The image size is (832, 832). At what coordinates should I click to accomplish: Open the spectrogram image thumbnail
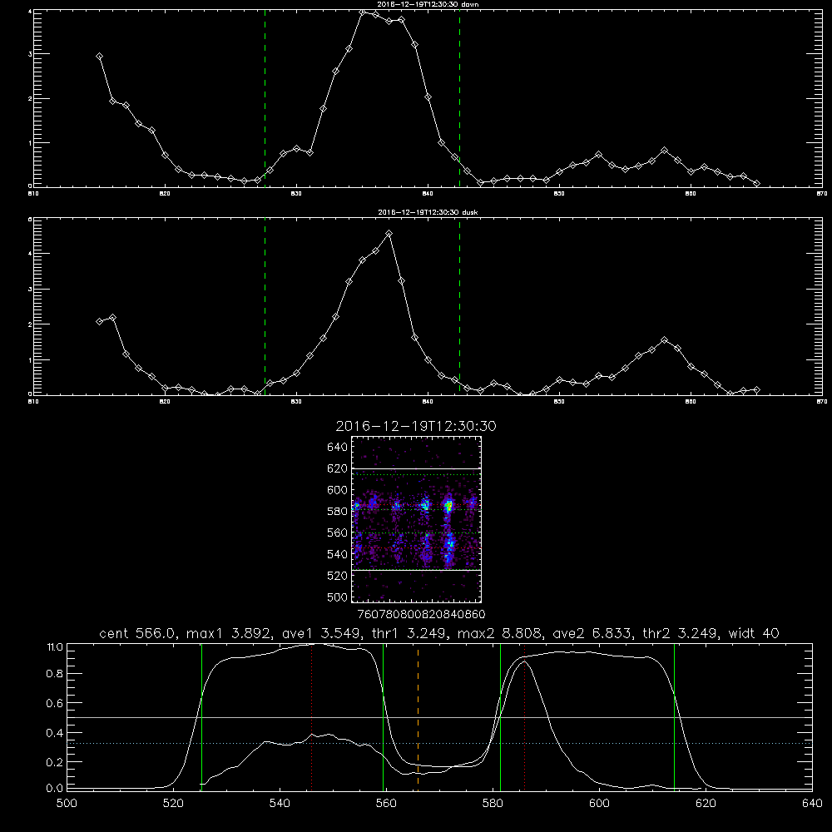pyautogui.click(x=417, y=519)
